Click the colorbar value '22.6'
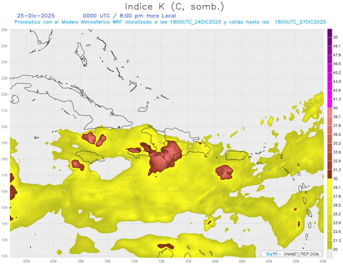Viewport: 343px width, 265px height. tap(337, 232)
